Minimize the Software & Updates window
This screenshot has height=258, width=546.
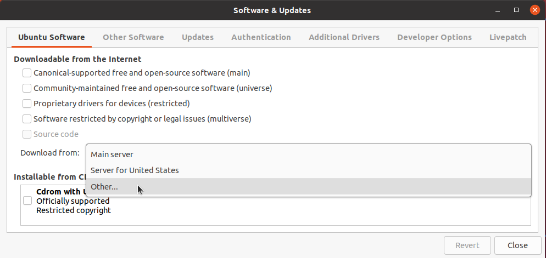tap(499, 10)
